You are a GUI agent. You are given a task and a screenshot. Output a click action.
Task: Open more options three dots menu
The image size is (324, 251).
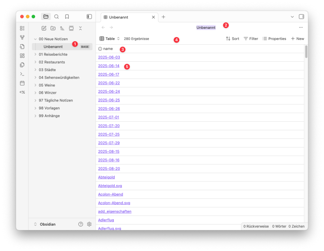point(301,28)
